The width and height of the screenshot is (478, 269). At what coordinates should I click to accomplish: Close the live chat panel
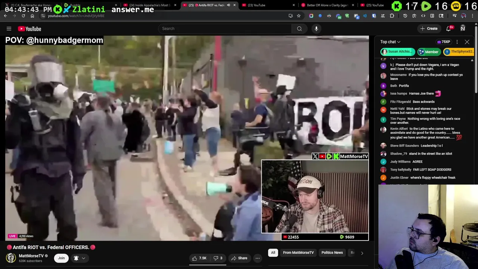point(467,42)
